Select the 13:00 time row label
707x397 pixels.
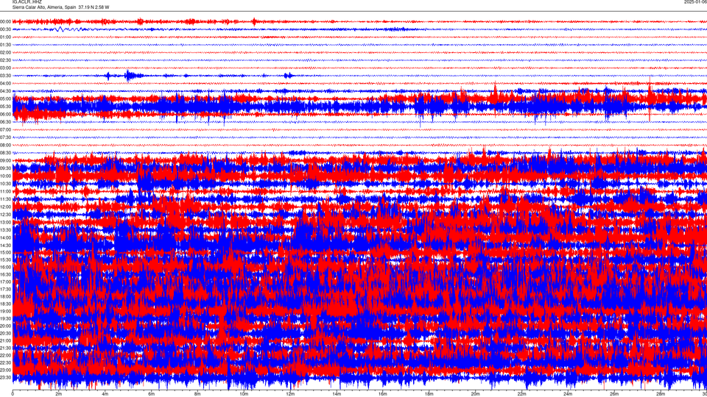pos(5,222)
